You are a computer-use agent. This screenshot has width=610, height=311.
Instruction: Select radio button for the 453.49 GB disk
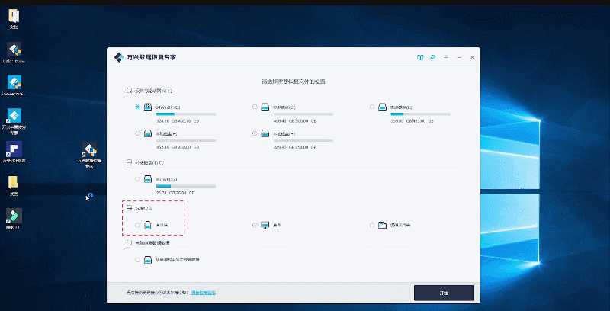[x=137, y=133]
